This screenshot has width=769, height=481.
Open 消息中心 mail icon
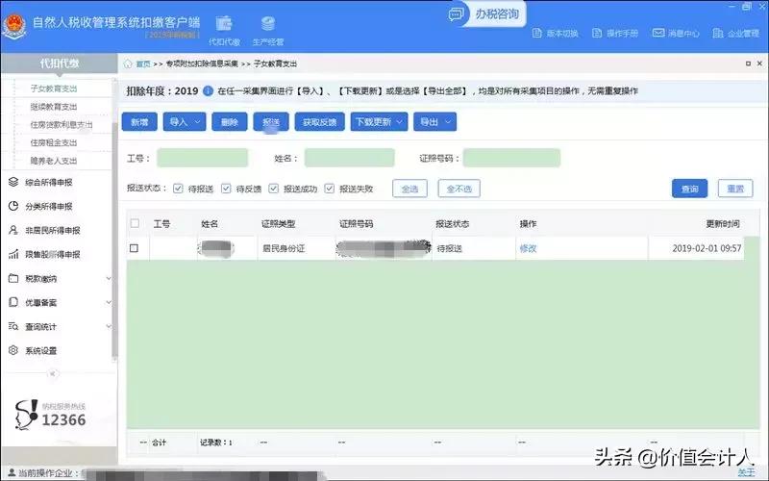(658, 33)
